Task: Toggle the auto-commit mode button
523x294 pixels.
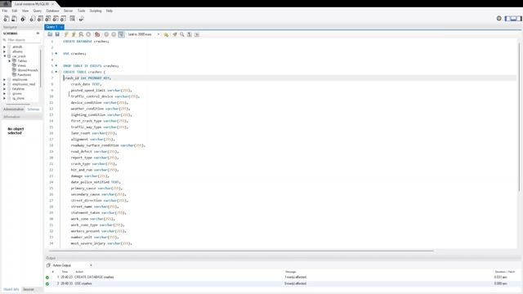Action: tap(122, 34)
